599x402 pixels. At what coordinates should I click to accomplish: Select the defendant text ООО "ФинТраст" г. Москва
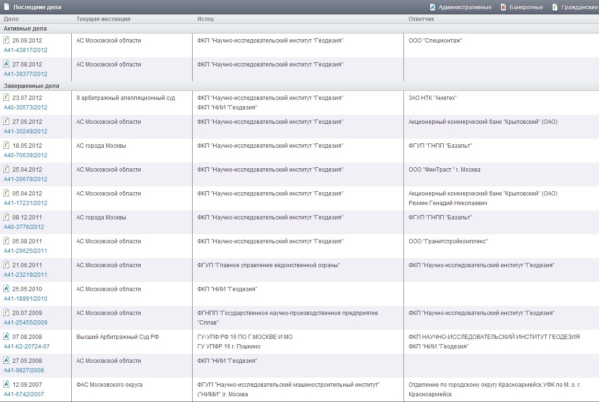click(445, 170)
